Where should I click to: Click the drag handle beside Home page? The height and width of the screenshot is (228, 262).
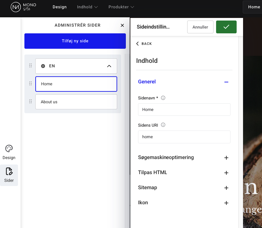coord(31,84)
